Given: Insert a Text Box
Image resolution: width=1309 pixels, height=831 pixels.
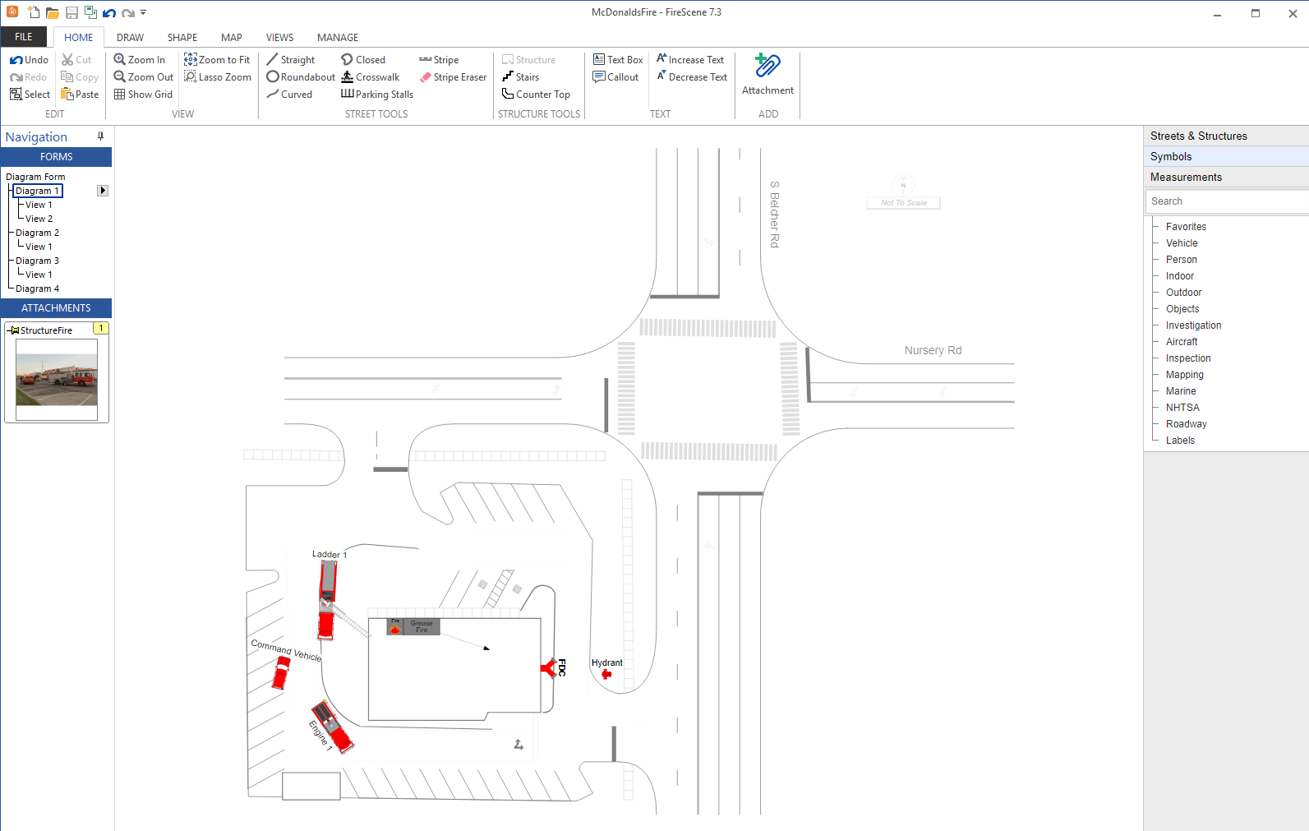Looking at the screenshot, I should (618, 60).
